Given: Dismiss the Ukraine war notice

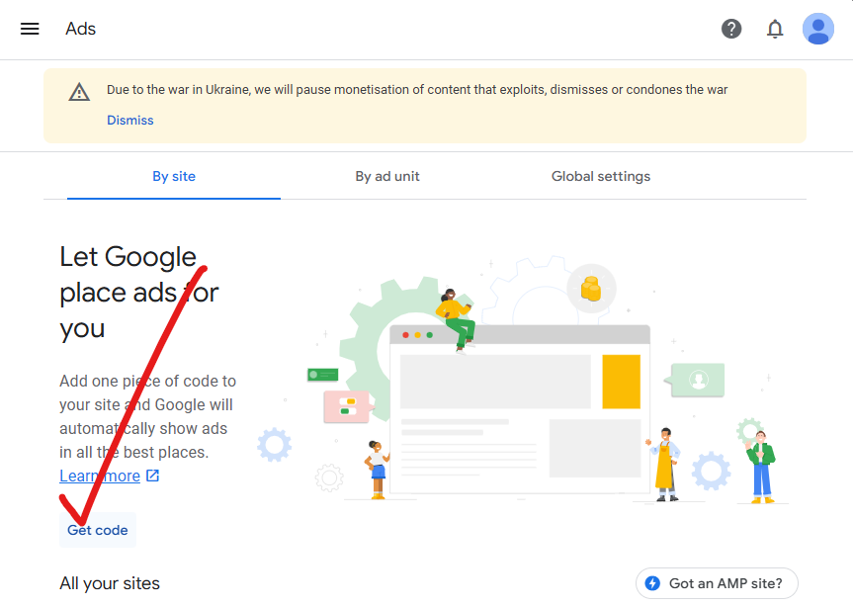Looking at the screenshot, I should tap(130, 121).
